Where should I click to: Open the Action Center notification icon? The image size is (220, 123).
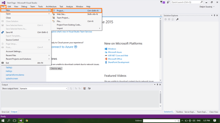point(215,121)
